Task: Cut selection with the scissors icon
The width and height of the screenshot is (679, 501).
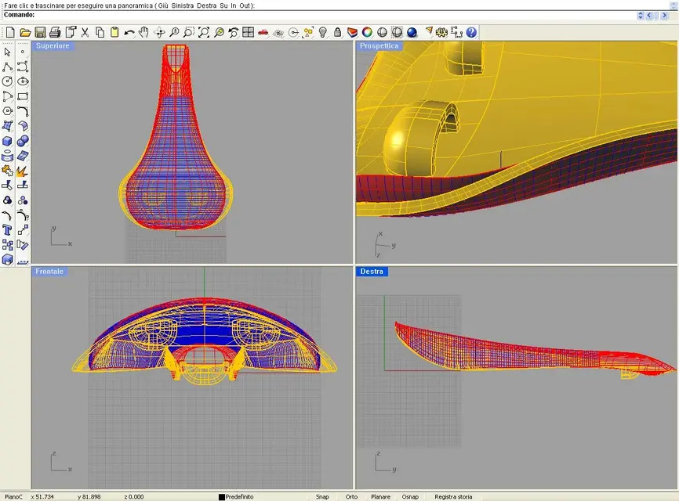Action: pos(85,32)
